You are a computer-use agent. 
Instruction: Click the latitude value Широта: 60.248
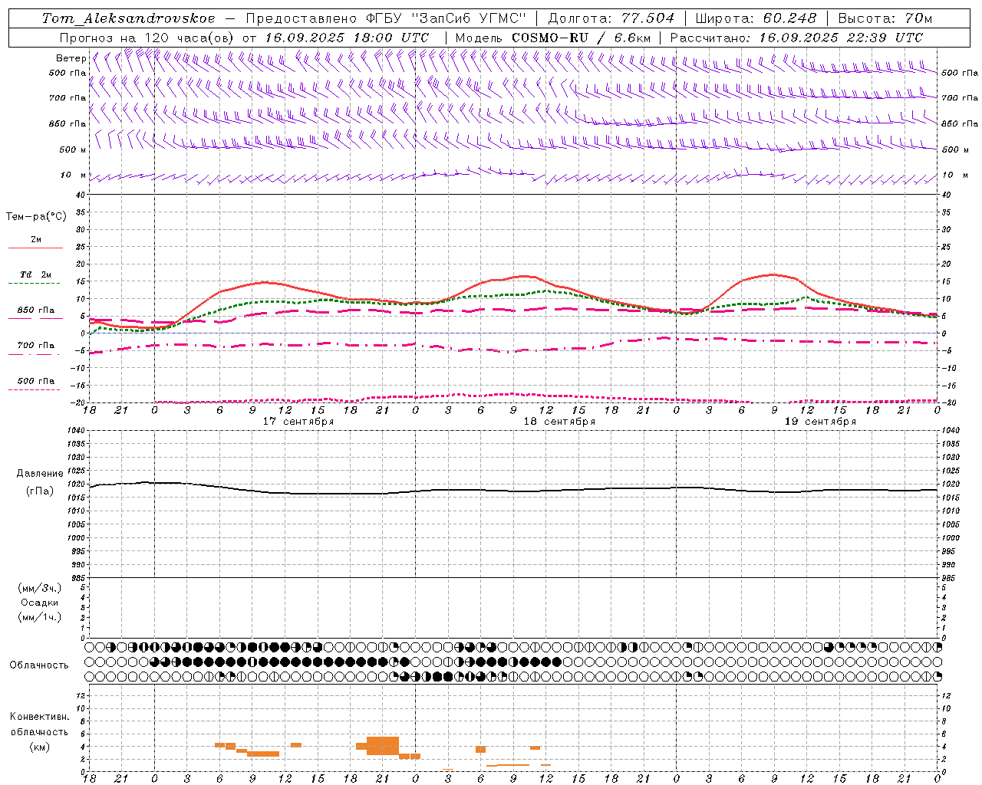[x=756, y=18]
